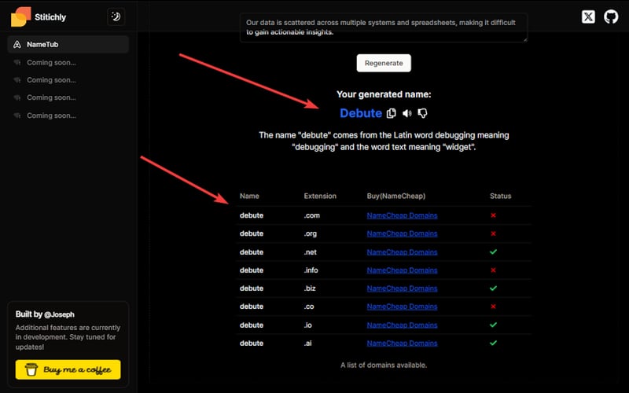Click the green check status for .biz
This screenshot has height=393, width=629.
coord(493,288)
